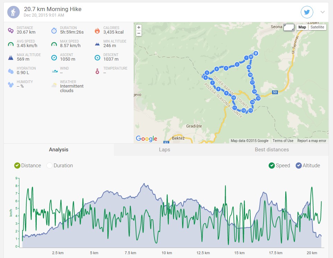Click the Ascent compass icon
The image size is (333, 258).
pyautogui.click(x=54, y=57)
